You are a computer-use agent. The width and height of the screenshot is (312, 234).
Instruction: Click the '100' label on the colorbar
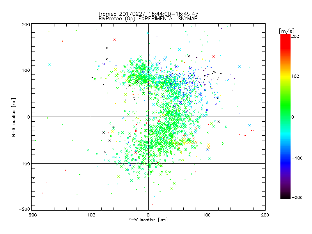[295, 76]
